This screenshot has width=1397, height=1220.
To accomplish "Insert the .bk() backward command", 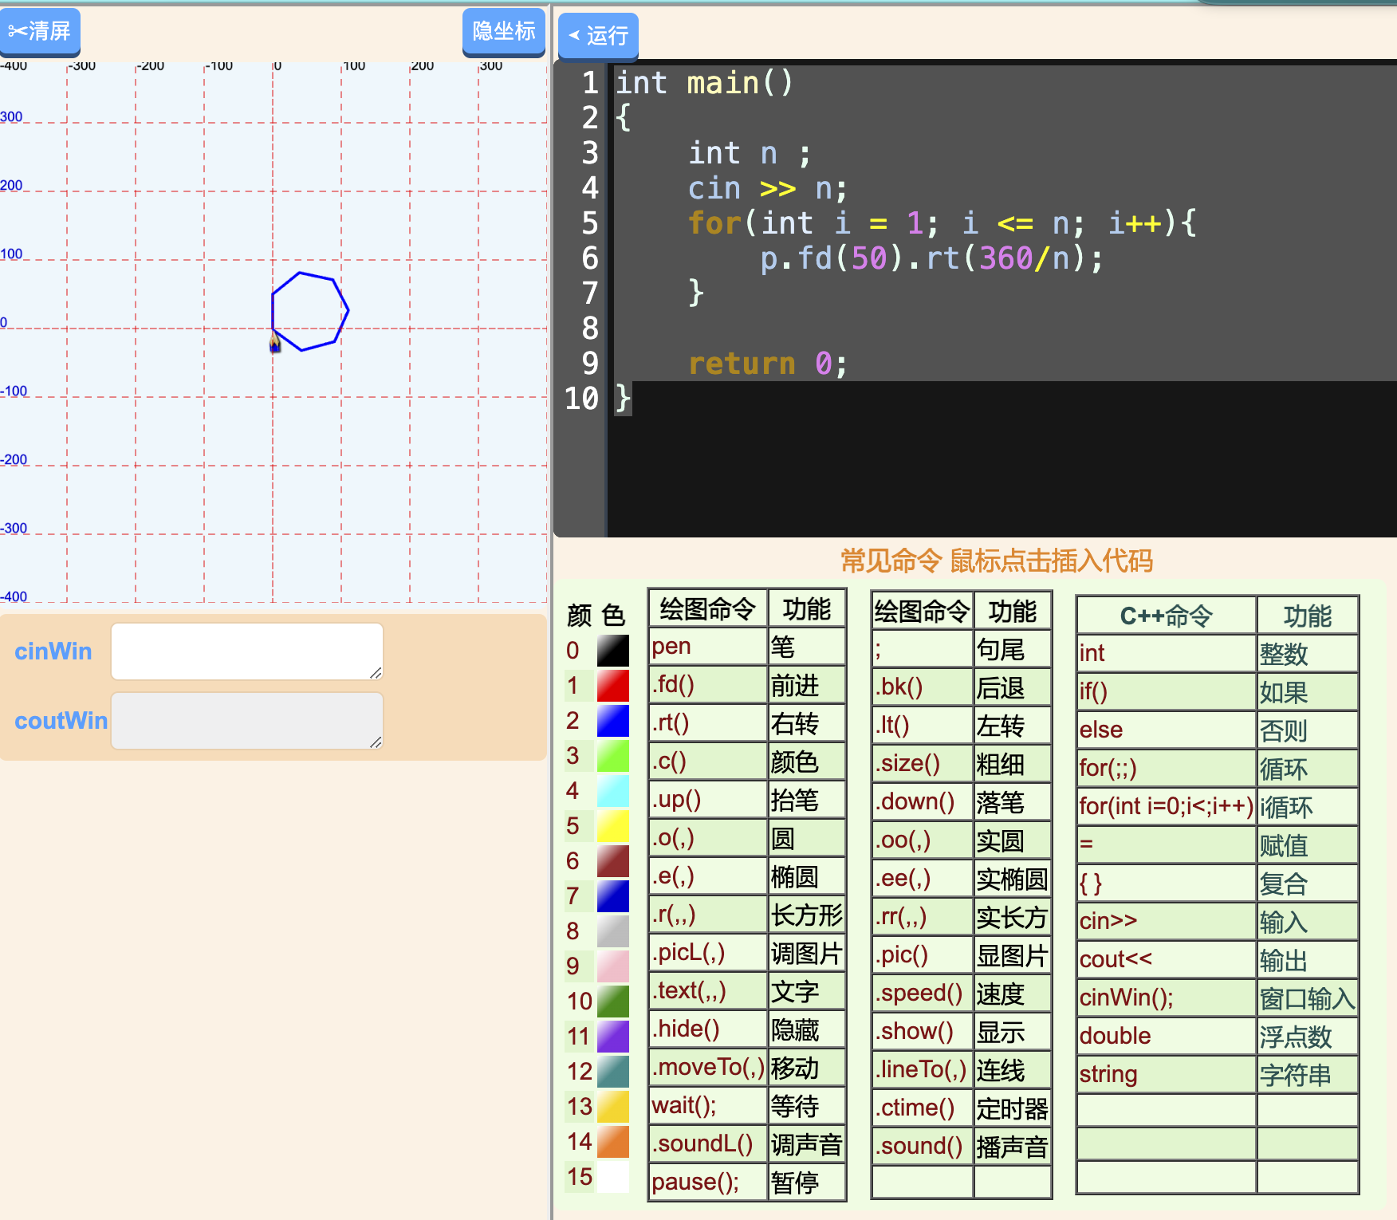I will pyautogui.click(x=923, y=687).
